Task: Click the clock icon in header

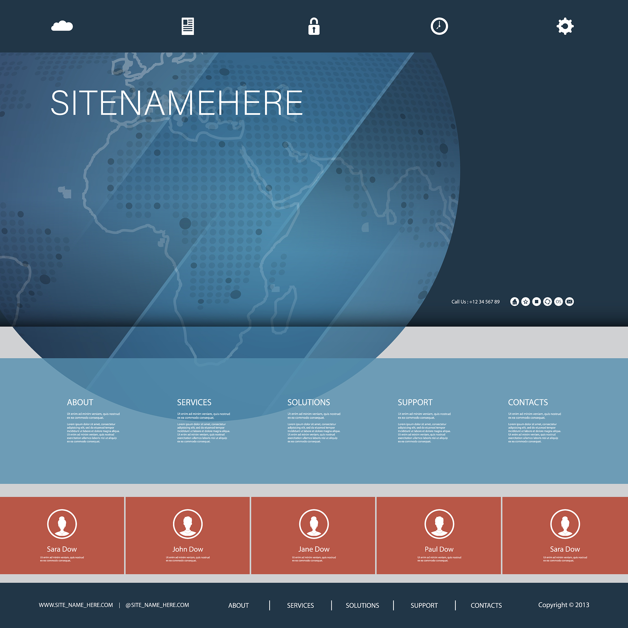Action: (x=439, y=26)
